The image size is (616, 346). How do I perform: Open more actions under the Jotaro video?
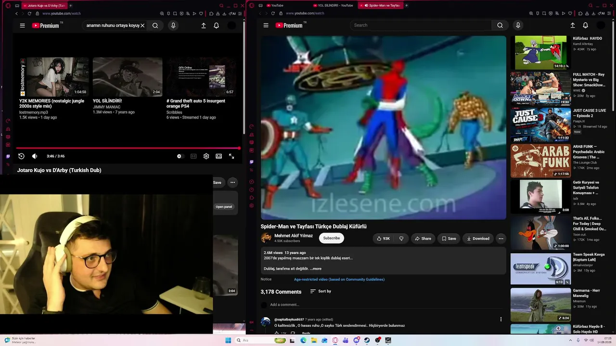tap(232, 183)
